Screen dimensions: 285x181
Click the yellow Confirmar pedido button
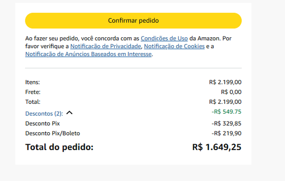pos(133,21)
